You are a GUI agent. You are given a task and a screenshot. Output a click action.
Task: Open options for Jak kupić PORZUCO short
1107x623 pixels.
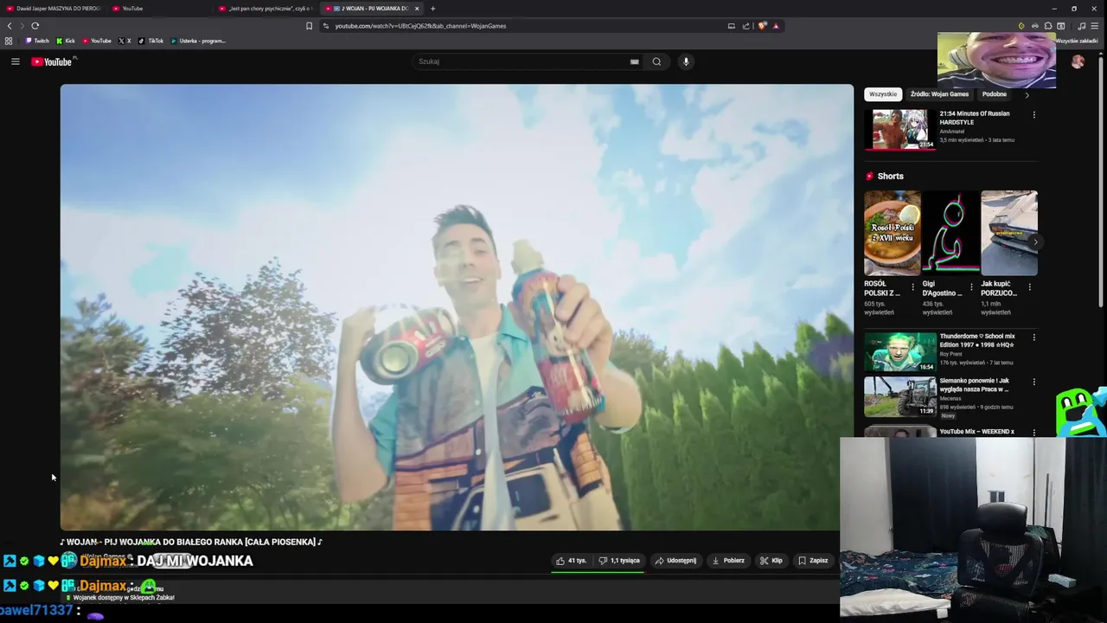click(1029, 287)
